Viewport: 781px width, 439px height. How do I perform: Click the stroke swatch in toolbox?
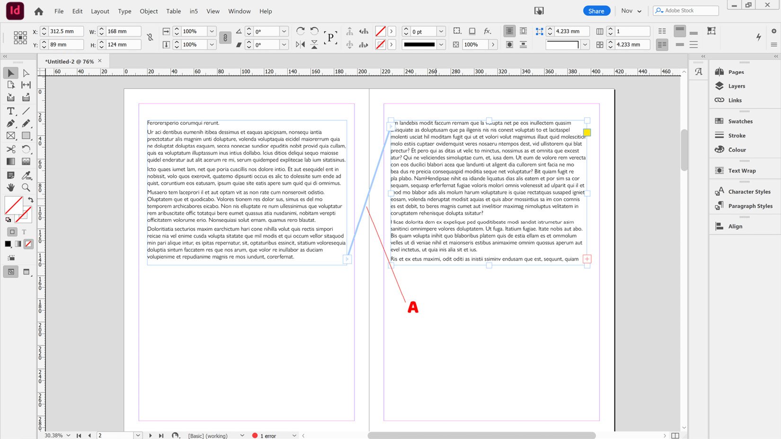[x=24, y=215]
